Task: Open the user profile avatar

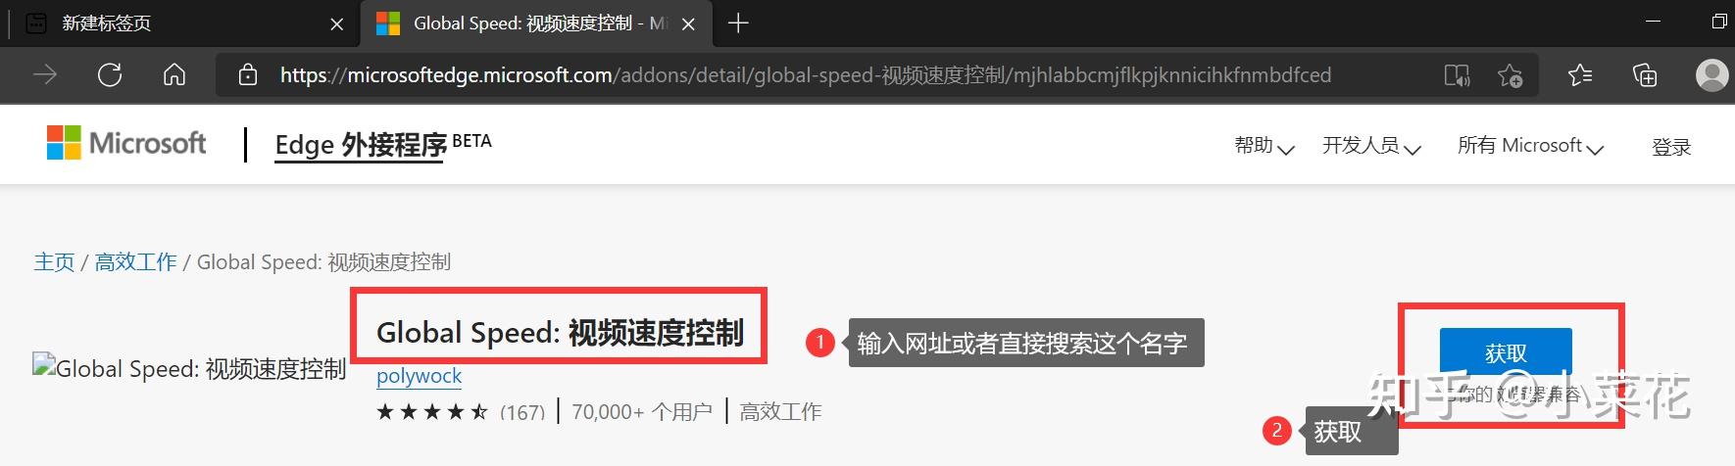Action: [x=1711, y=75]
